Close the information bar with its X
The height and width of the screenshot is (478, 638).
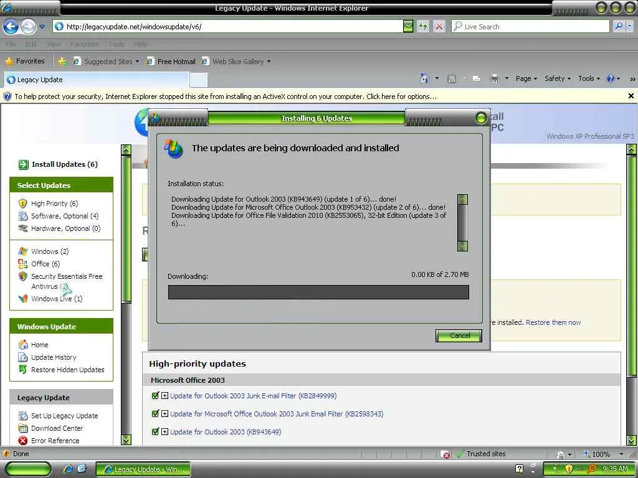631,96
